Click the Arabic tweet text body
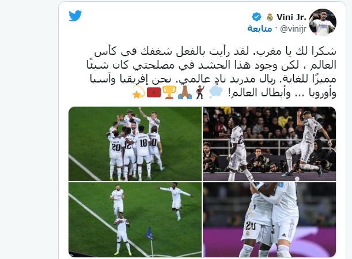Screen dimensions: 352x259 tap(211, 72)
